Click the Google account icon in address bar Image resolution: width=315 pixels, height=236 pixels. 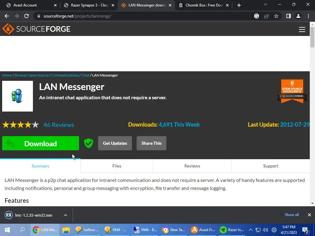pyautogui.click(x=257, y=16)
